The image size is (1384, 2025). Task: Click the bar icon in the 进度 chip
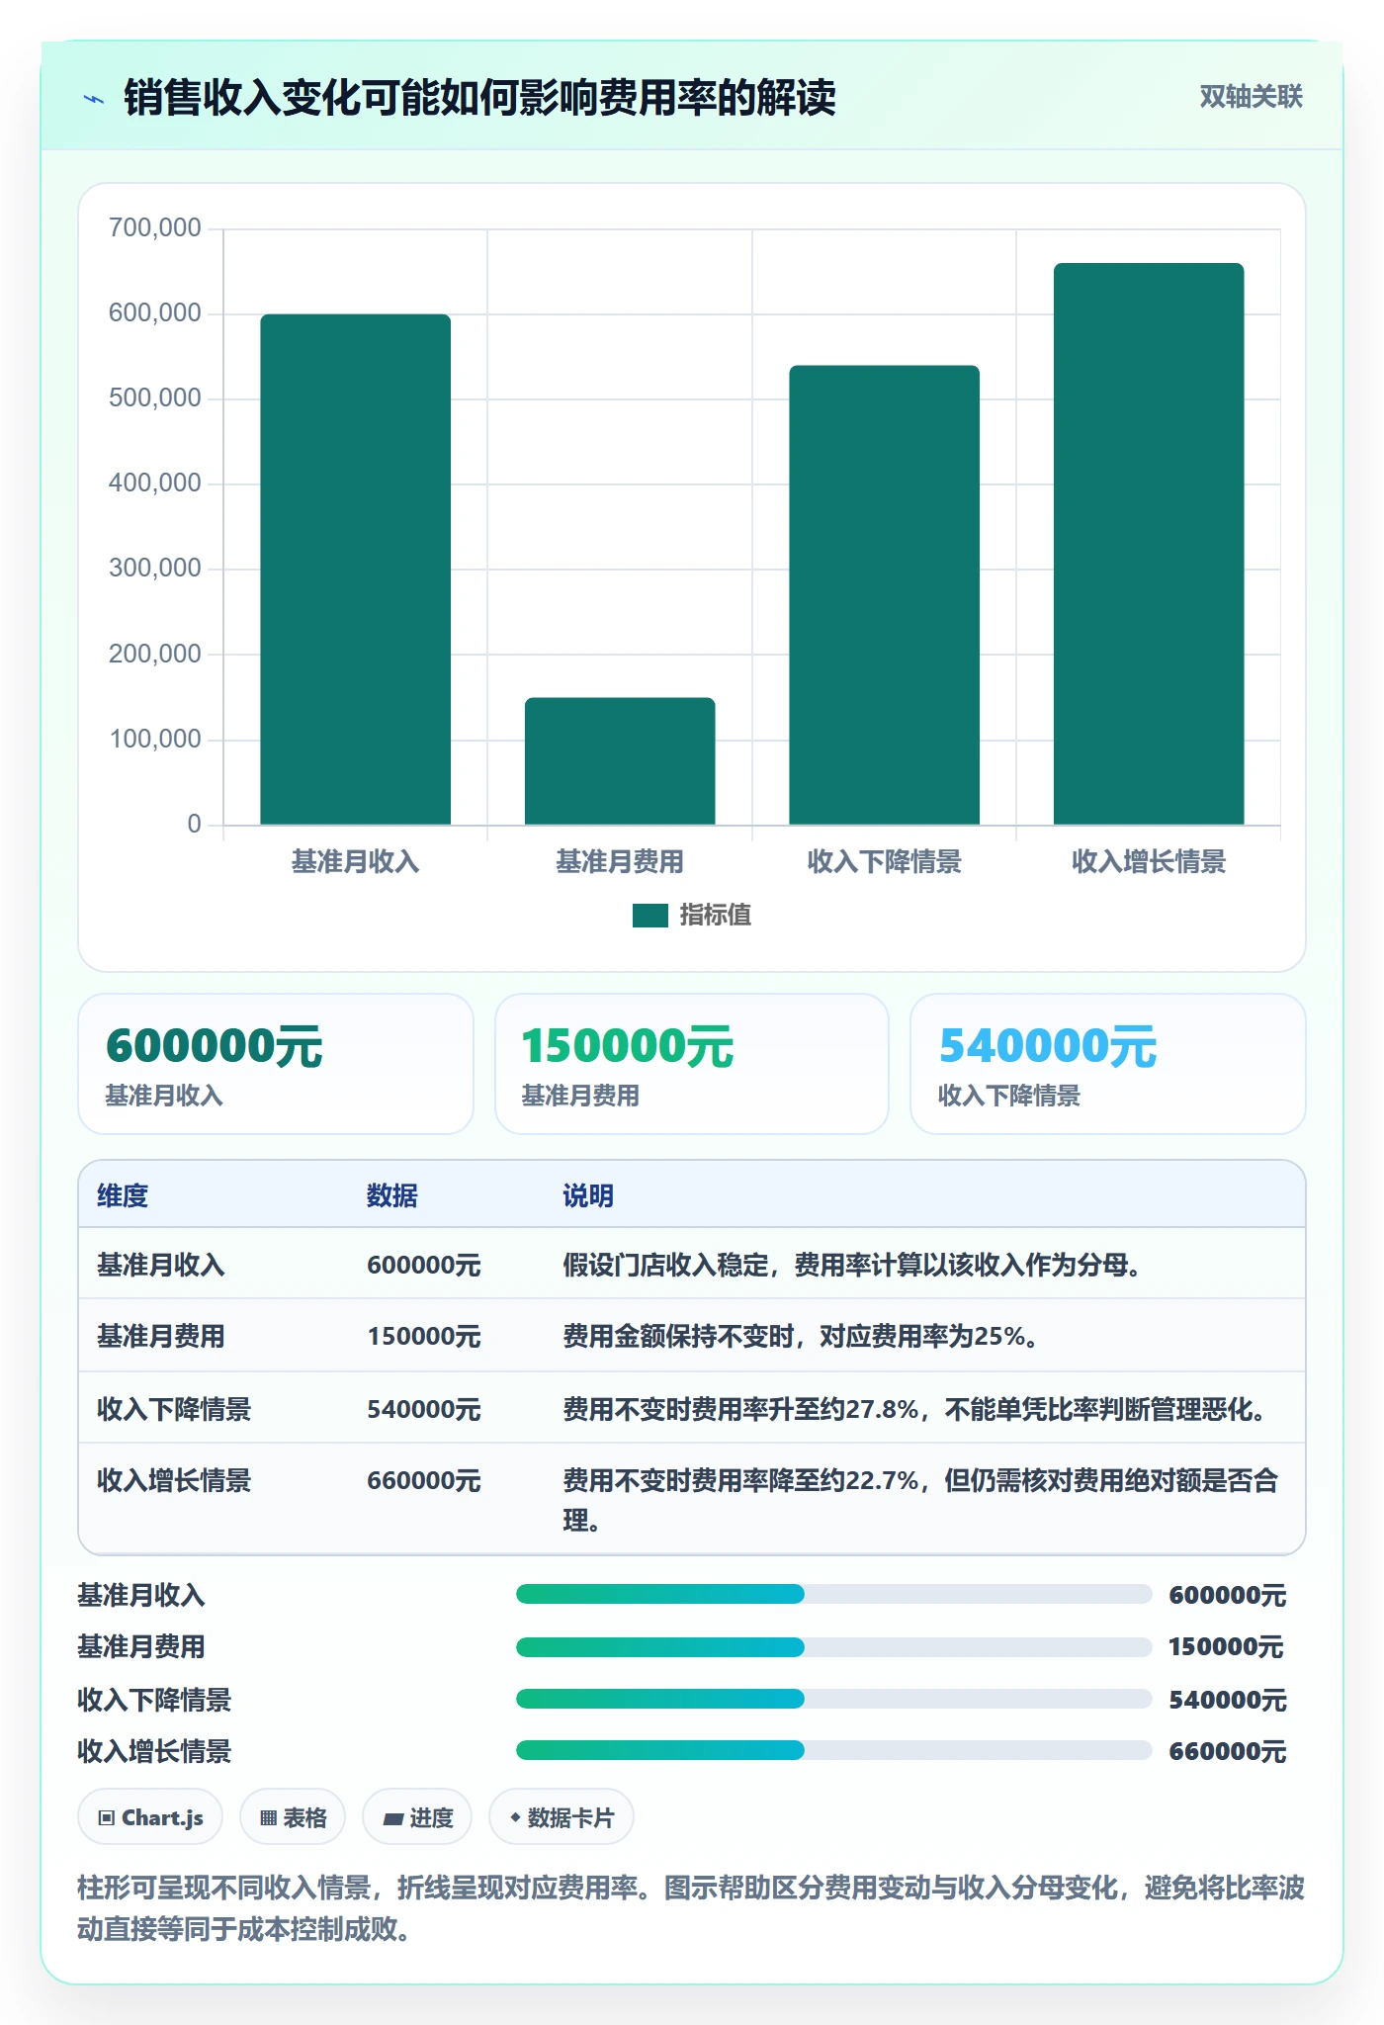tap(392, 1818)
